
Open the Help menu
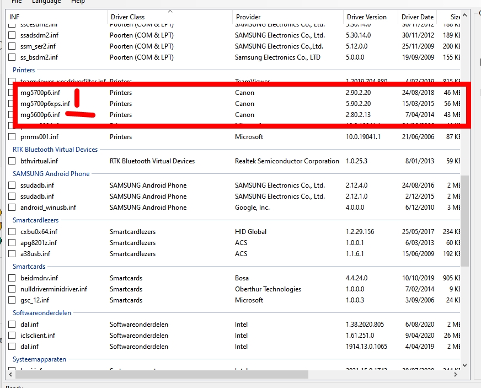(x=78, y=2)
